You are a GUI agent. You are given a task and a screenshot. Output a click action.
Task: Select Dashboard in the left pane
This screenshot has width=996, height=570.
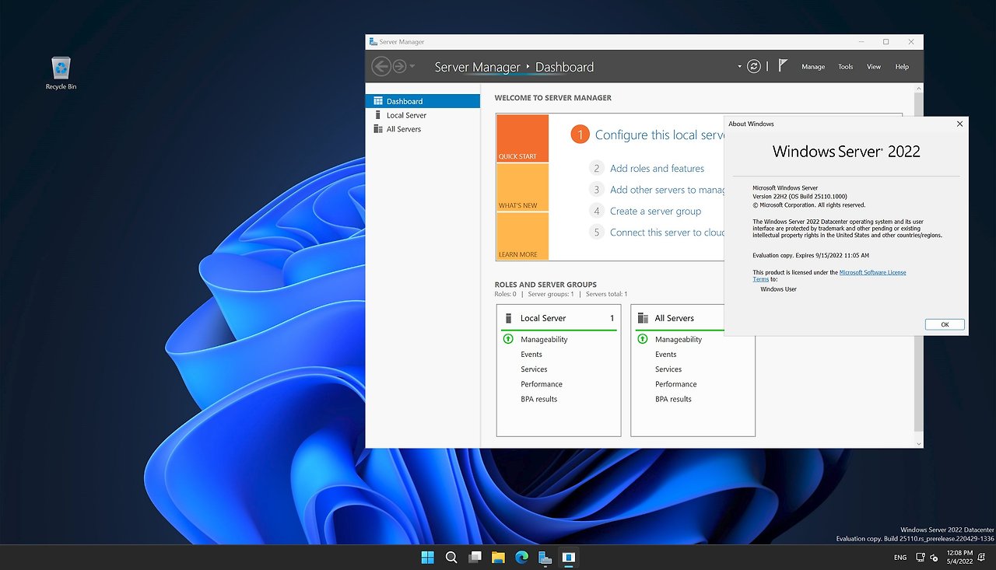[423, 101]
